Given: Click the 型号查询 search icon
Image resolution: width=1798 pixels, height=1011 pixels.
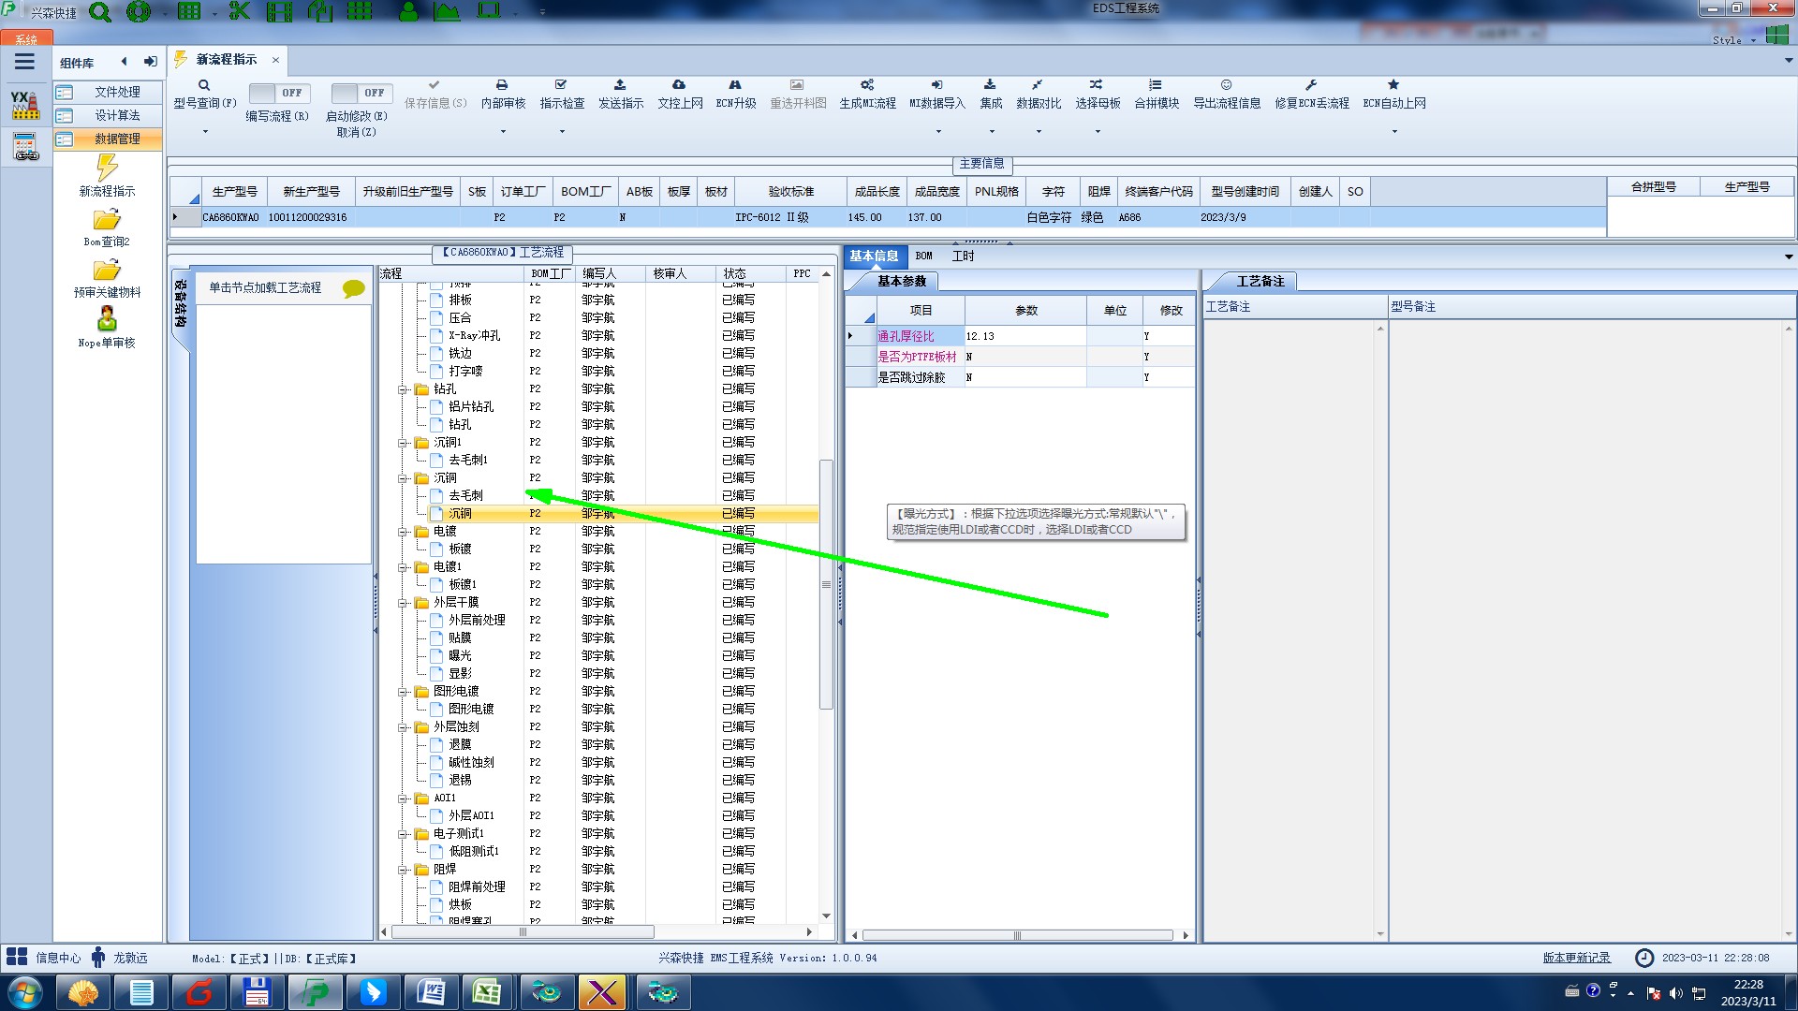Looking at the screenshot, I should pos(204,85).
